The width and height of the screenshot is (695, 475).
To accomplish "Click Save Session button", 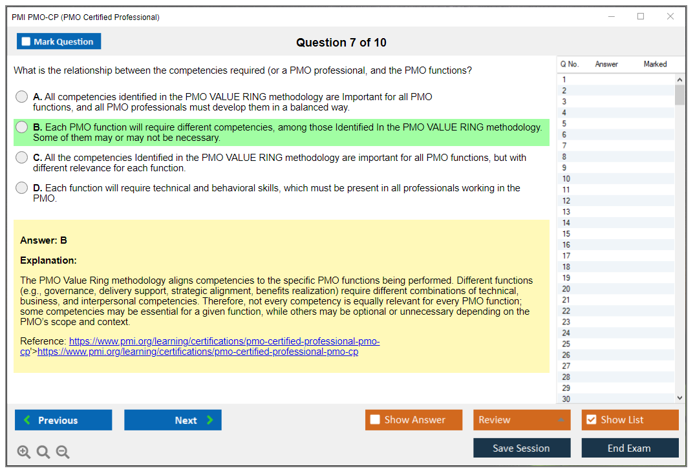I will click(x=522, y=449).
